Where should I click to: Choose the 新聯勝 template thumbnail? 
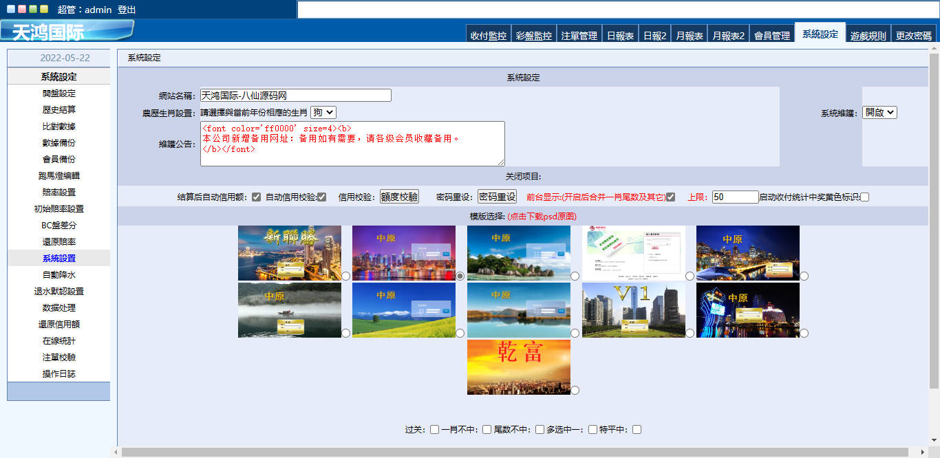(x=289, y=252)
